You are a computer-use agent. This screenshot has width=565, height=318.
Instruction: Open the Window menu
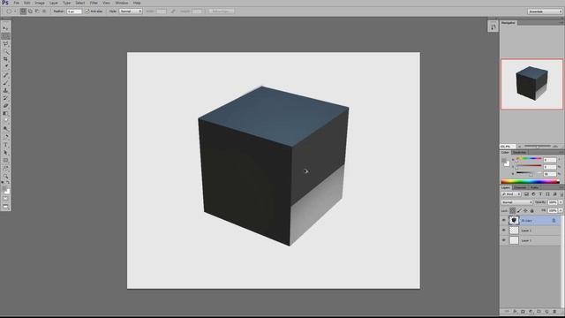coord(122,3)
